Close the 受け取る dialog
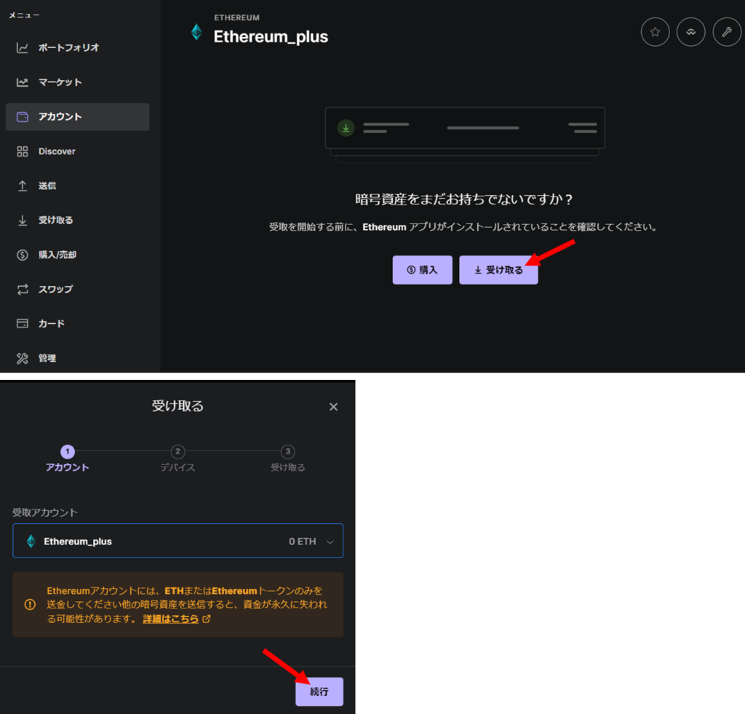Screen dimensions: 745x714 coord(333,407)
